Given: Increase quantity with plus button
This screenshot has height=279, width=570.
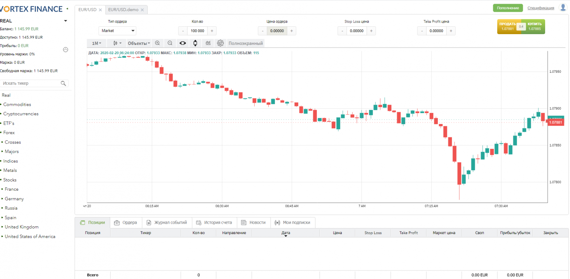Looking at the screenshot, I should click(x=212, y=31).
